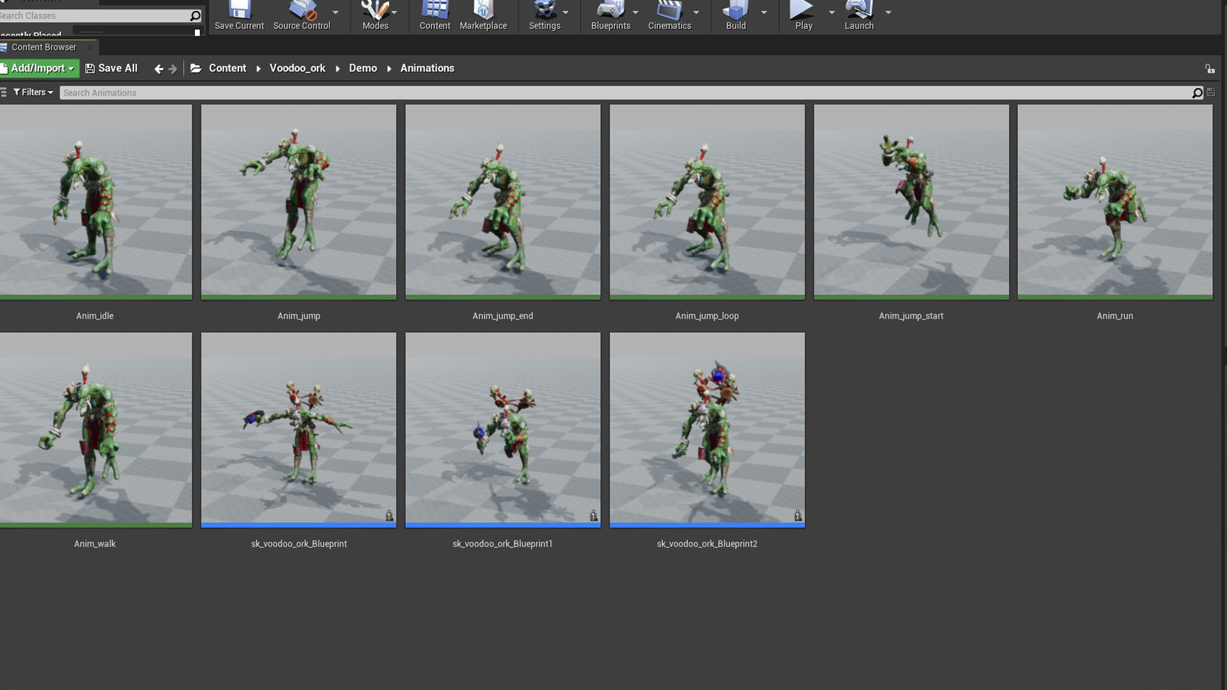Viewport: 1227px width, 690px height.
Task: Expand Blueprints dropdown arrow
Action: click(635, 12)
